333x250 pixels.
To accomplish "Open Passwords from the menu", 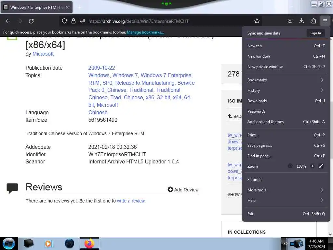I will click(x=286, y=111).
